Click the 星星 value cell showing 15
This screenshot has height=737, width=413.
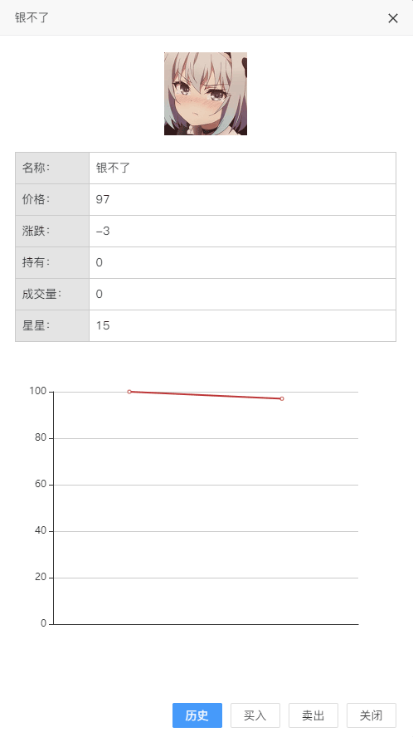tap(242, 325)
